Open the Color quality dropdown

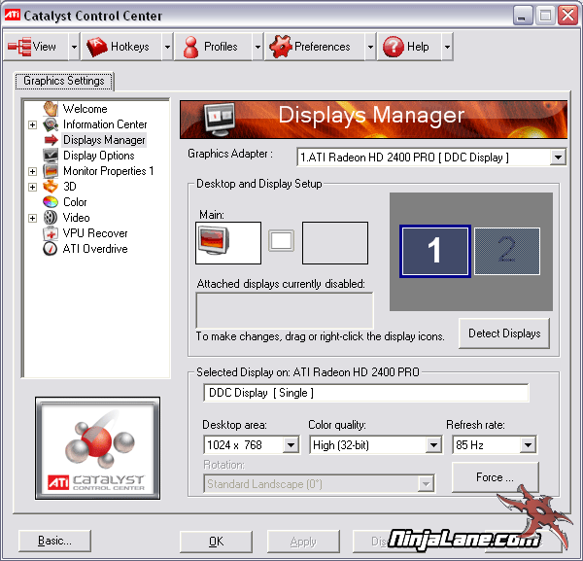pyautogui.click(x=433, y=445)
